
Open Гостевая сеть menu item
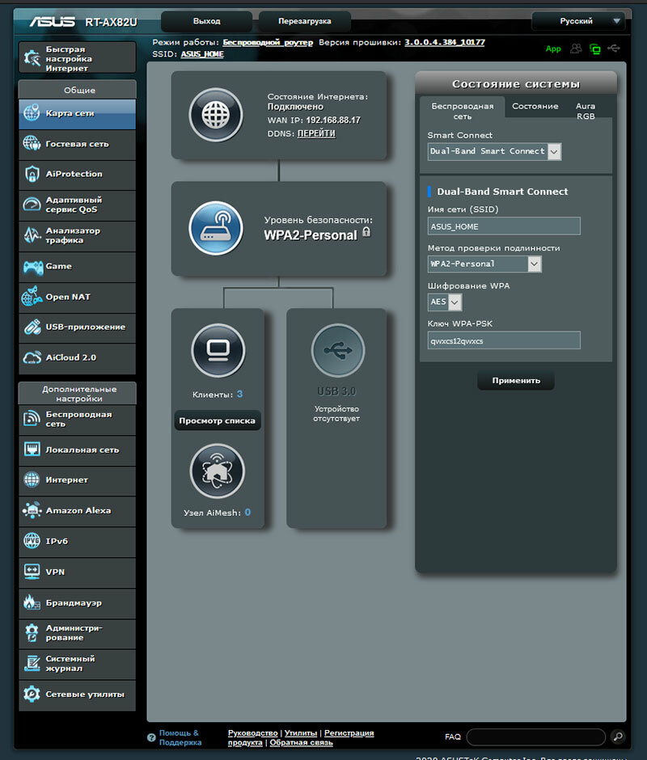[x=77, y=145]
